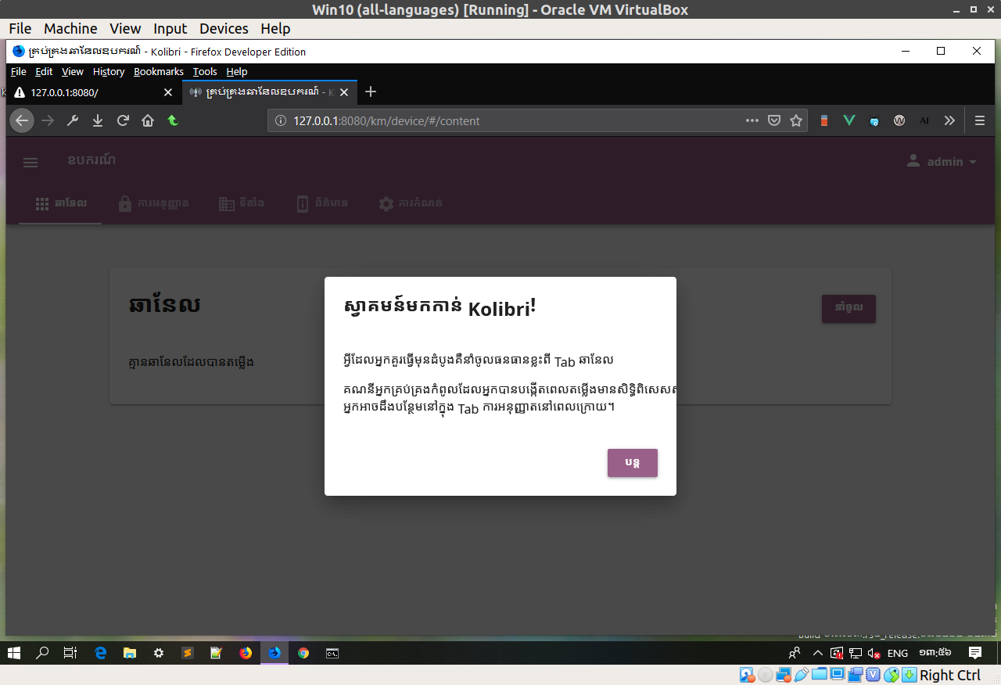Click the muted volume tray icon
This screenshot has width=1001, height=685.
[x=874, y=653]
